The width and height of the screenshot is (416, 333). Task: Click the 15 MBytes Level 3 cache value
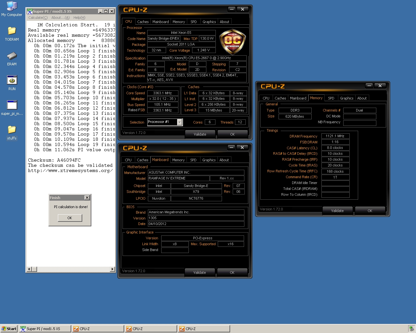point(214,110)
